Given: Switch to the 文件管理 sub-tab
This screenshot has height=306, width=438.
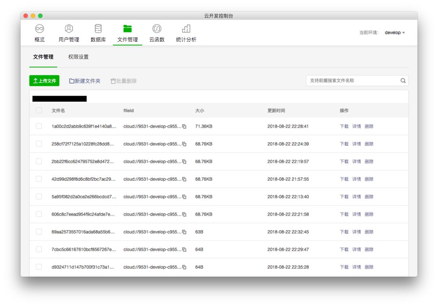Looking at the screenshot, I should pos(43,57).
